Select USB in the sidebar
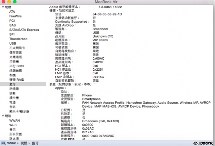Screen dimensions: 215x146 point(13,43)
